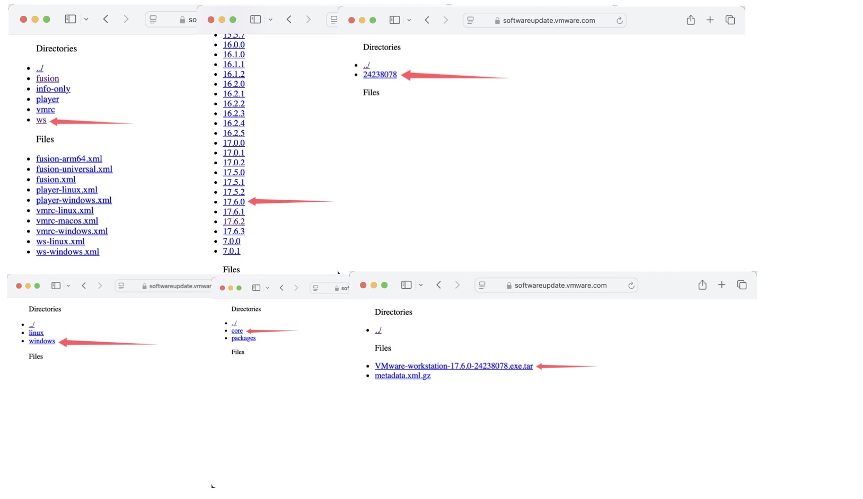Open page menu icon in 24238078 directory window
Screen dimensions: 863x499
coord(471,20)
